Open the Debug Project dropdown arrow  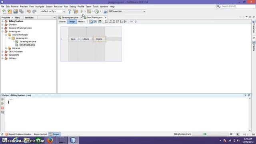(x=93, y=11)
